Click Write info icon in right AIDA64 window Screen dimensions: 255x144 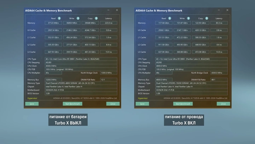pyautogui.click(x=189, y=18)
